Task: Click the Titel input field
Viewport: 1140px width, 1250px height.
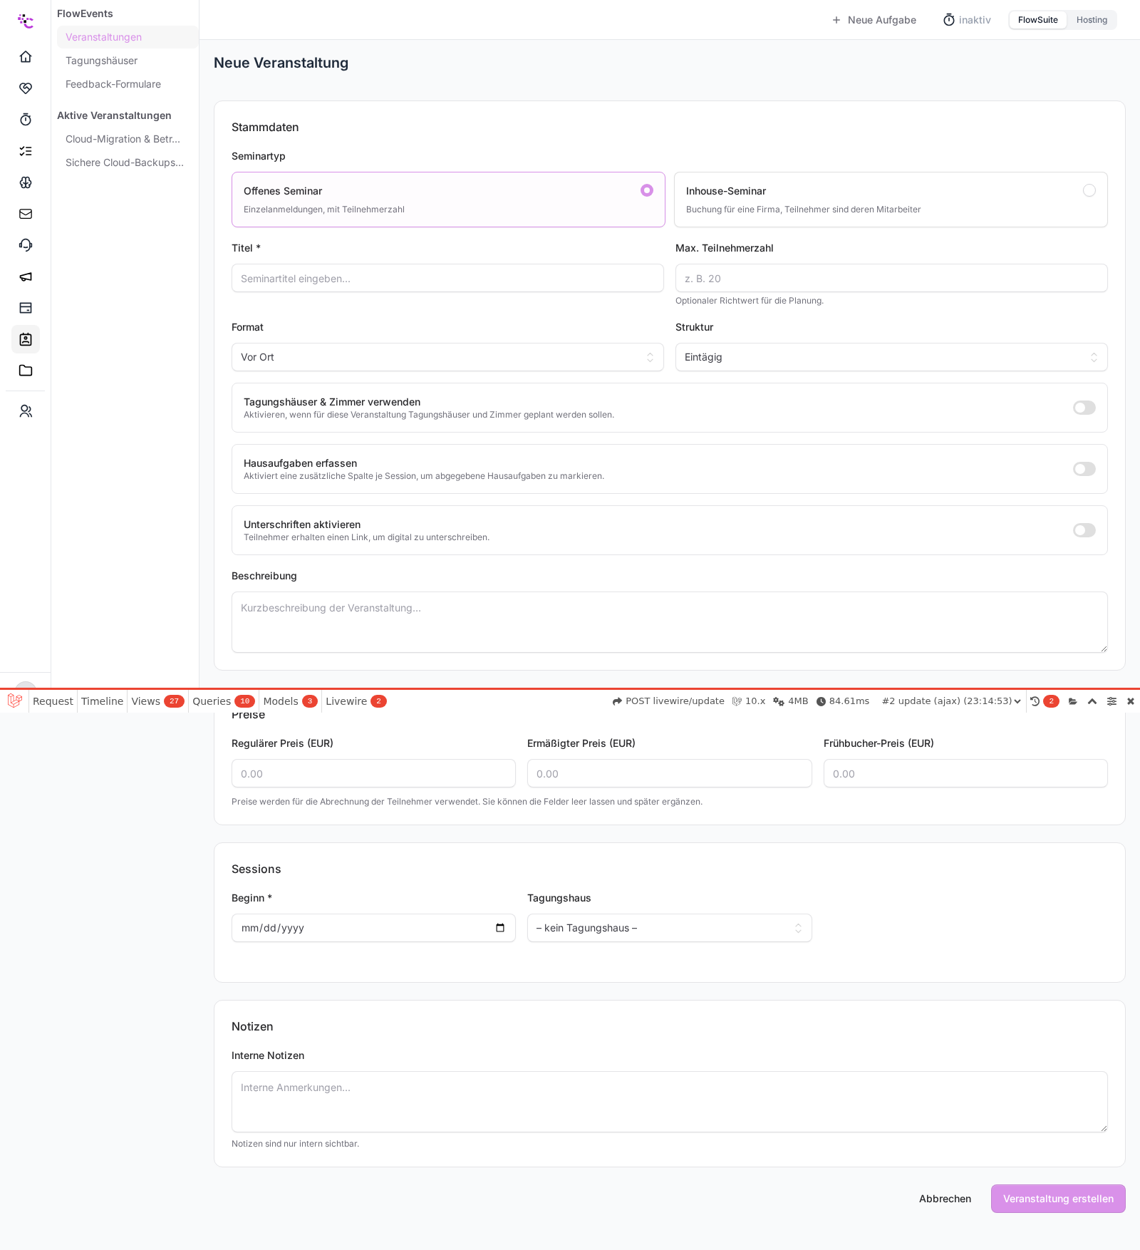Action: click(x=447, y=278)
